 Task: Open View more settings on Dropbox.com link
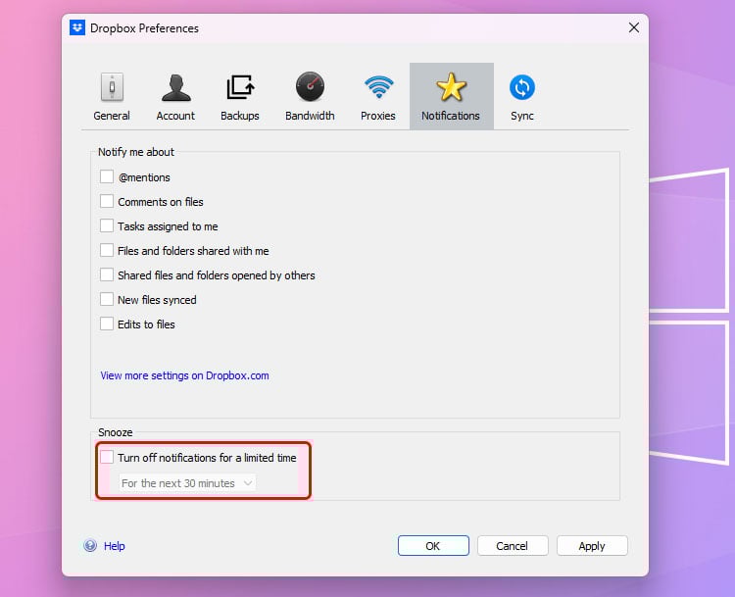pos(184,375)
